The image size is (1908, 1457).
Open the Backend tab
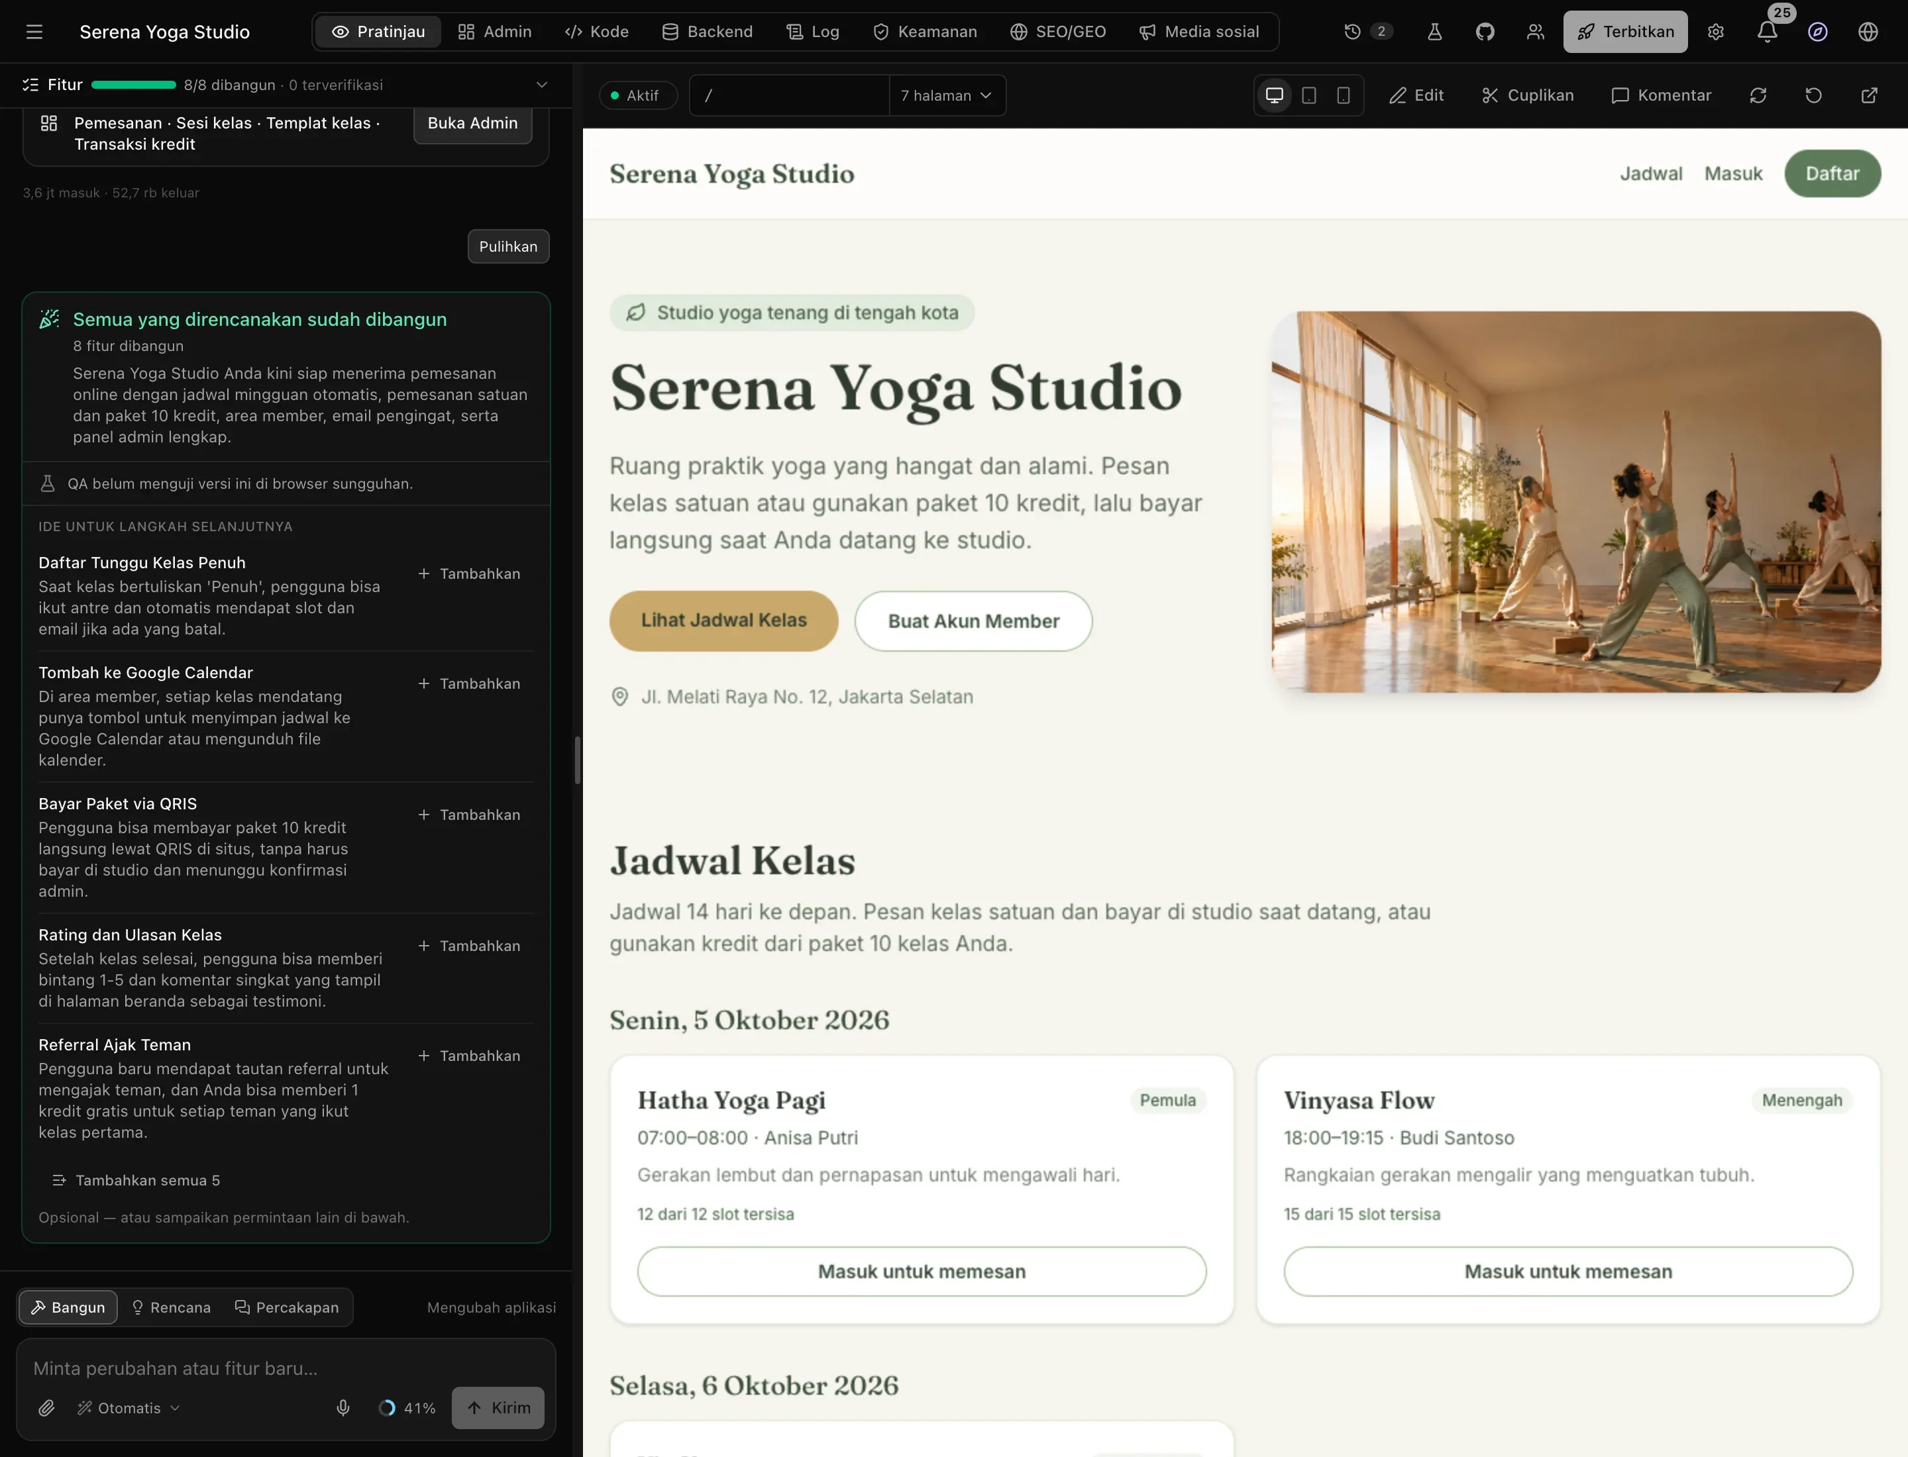pyautogui.click(x=707, y=32)
